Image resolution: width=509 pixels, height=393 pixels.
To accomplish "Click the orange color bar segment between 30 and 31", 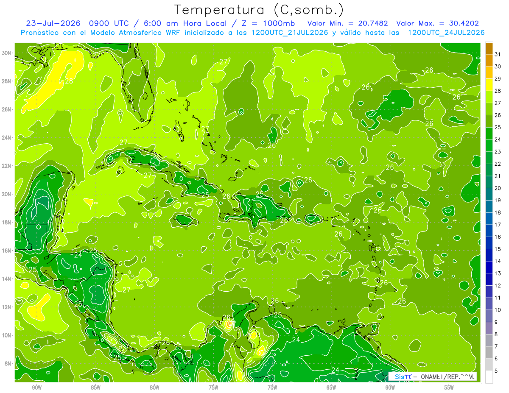I will click(x=489, y=60).
